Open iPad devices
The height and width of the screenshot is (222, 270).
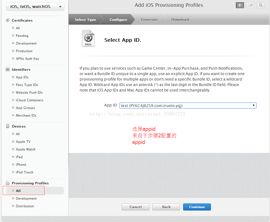(x=19, y=157)
